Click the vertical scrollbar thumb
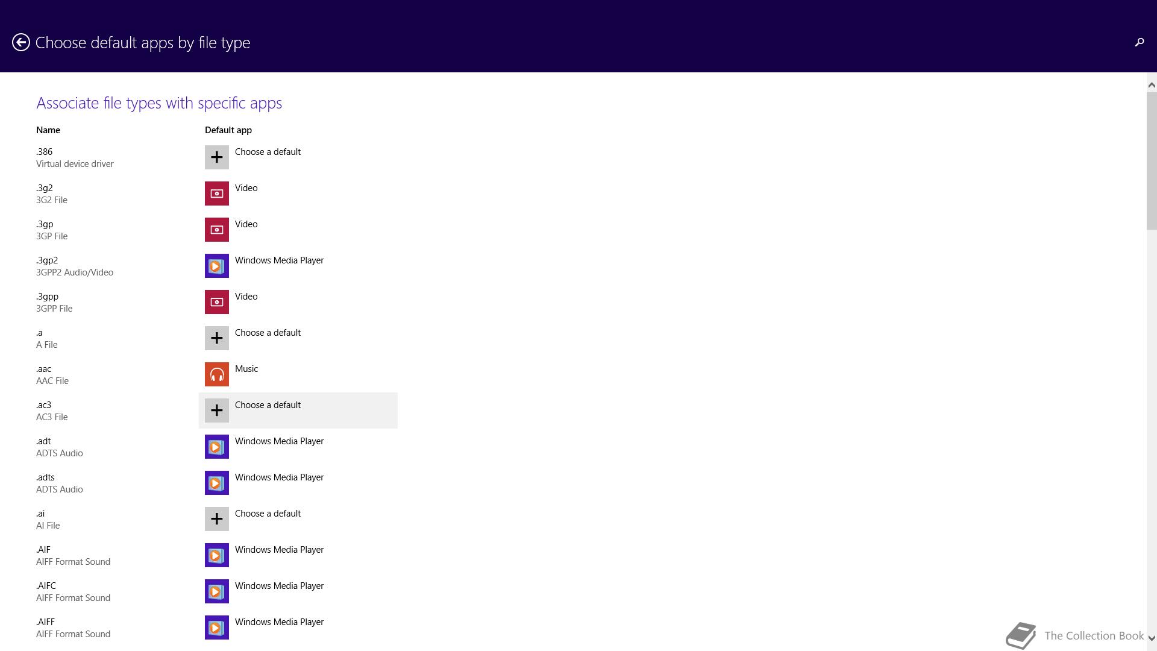Screen dimensions: 1157x651 pyautogui.click(x=1152, y=161)
